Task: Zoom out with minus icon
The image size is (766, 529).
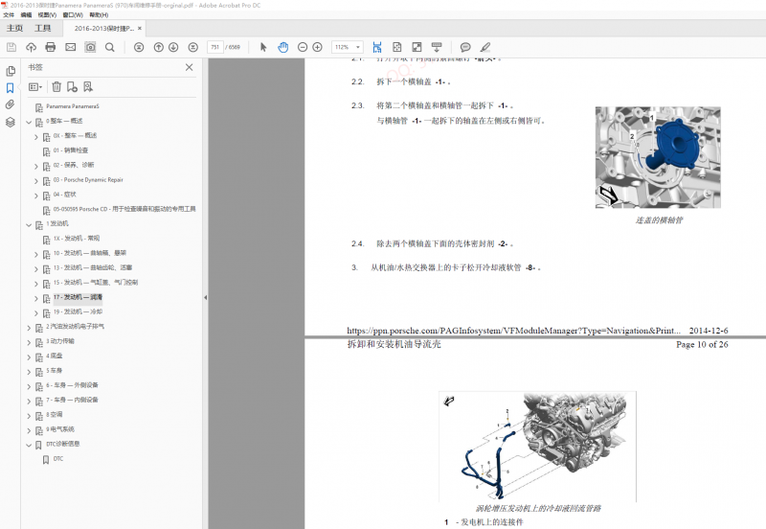Action: (303, 47)
